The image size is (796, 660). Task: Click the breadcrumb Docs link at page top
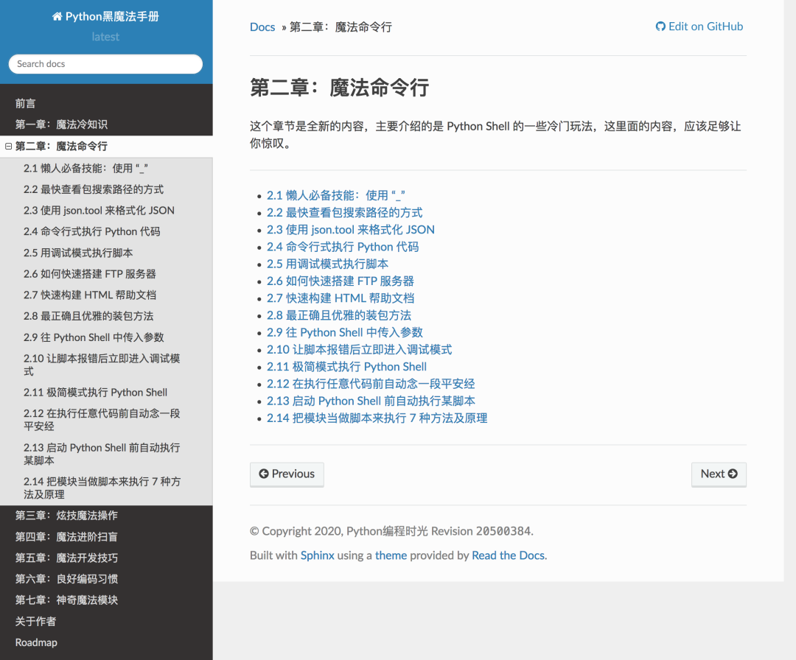click(x=262, y=27)
